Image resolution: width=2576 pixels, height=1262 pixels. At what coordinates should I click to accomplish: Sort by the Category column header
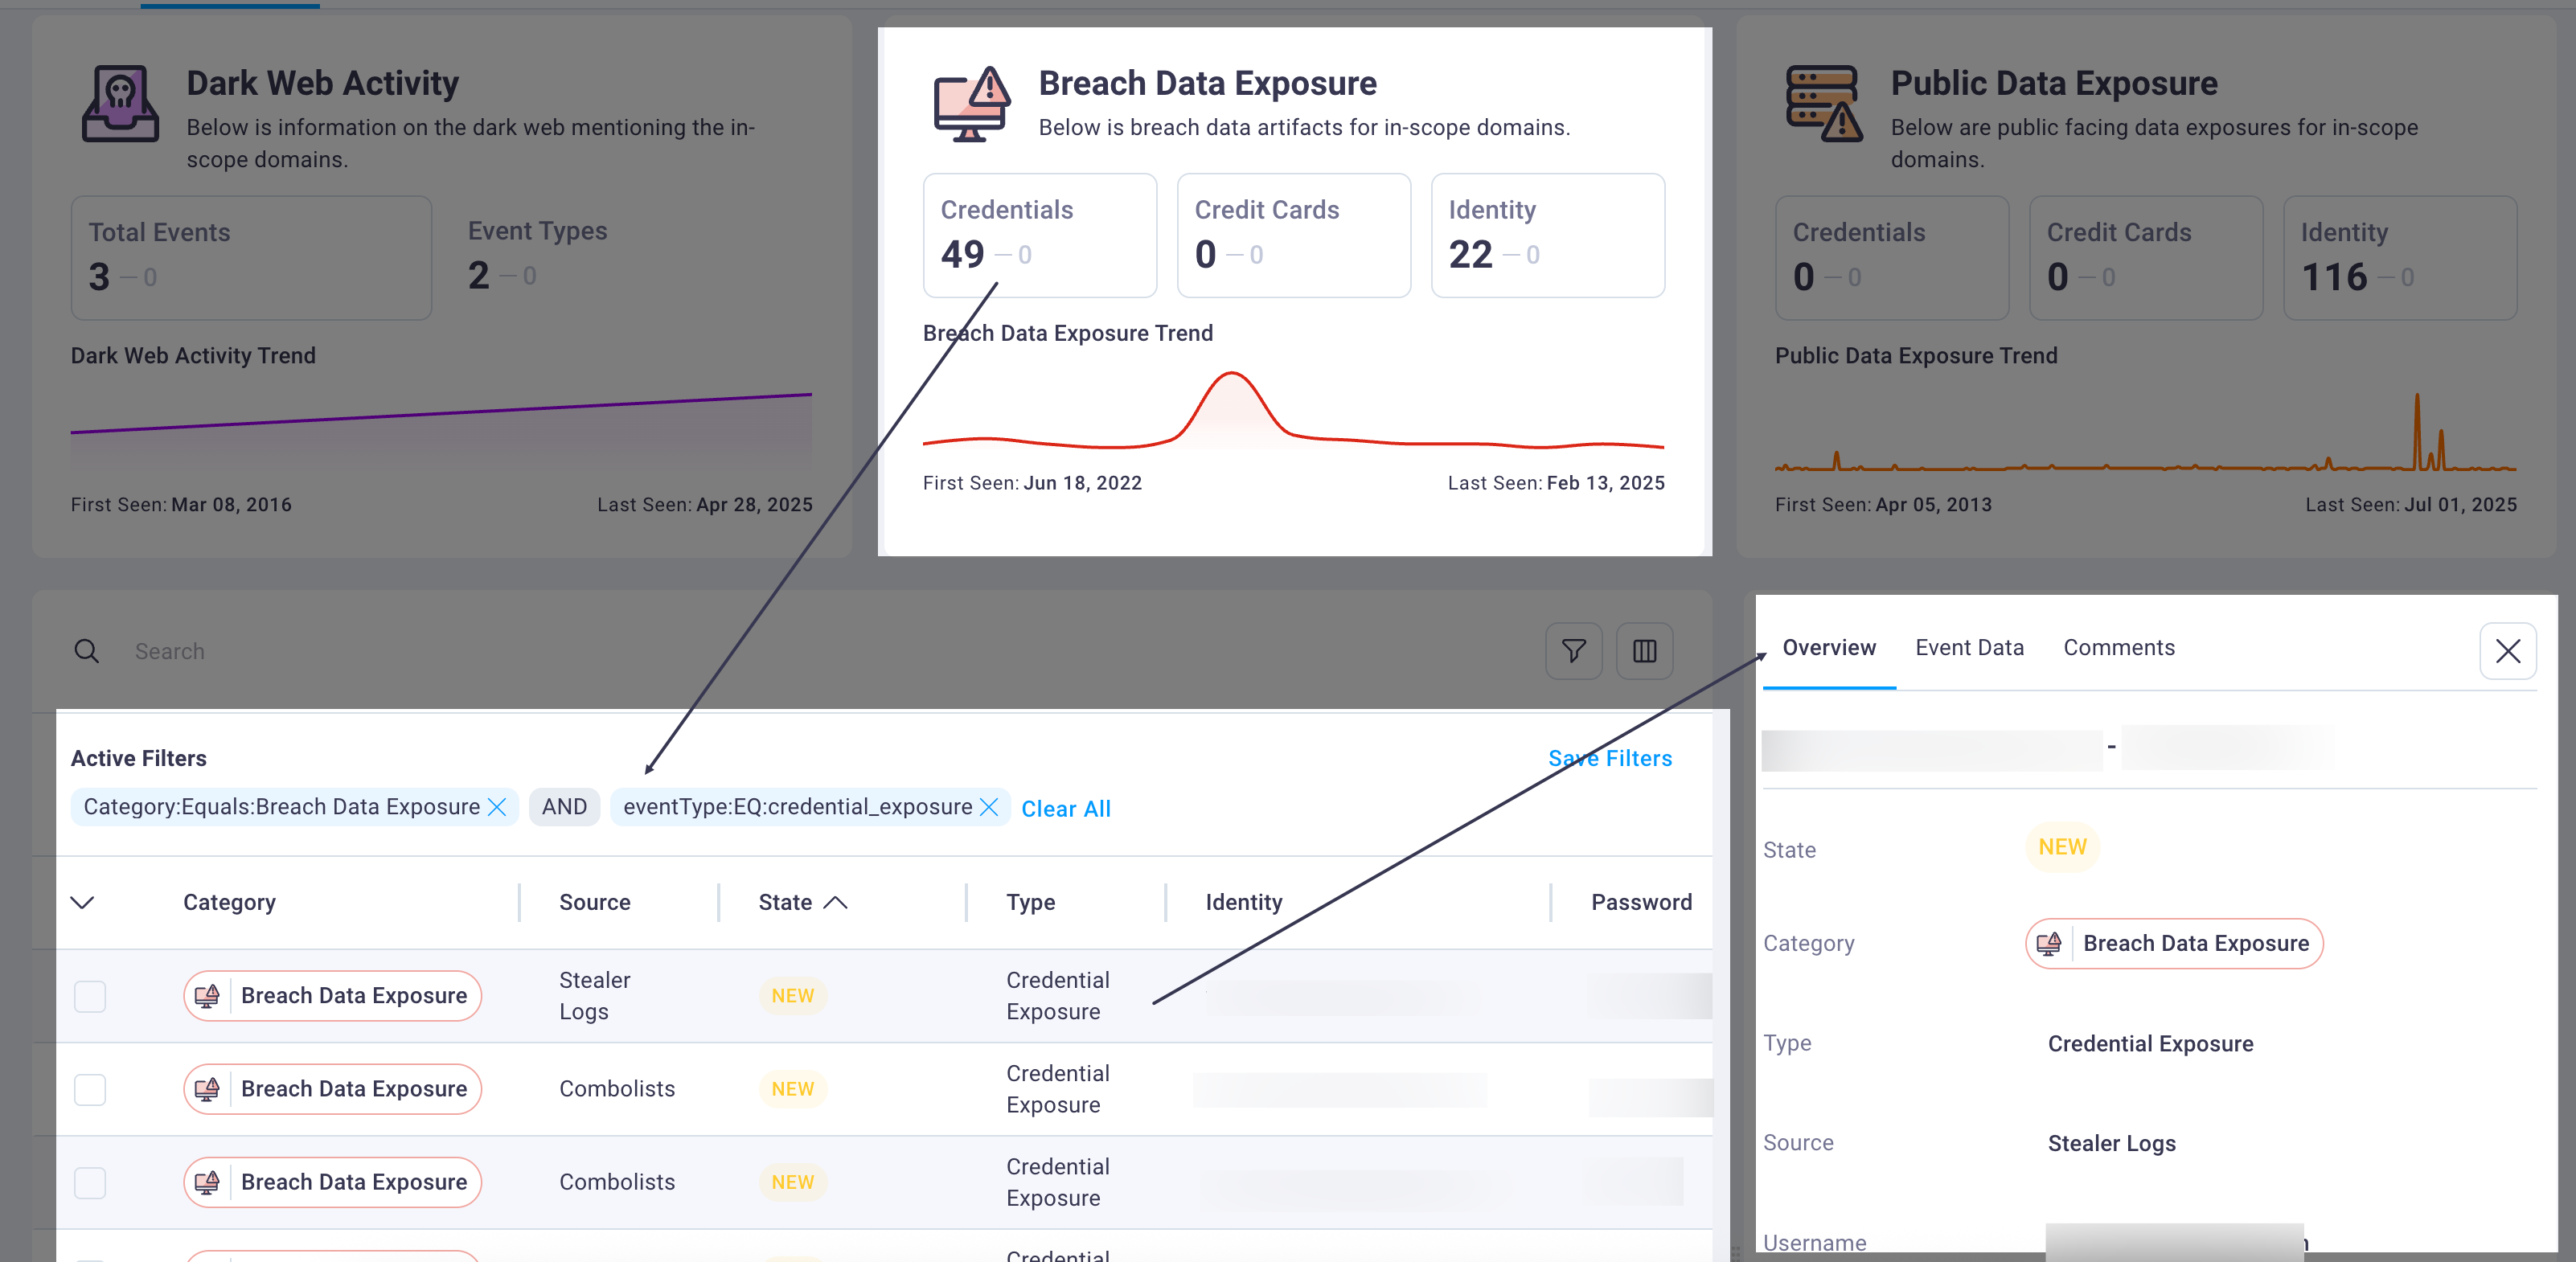point(229,902)
